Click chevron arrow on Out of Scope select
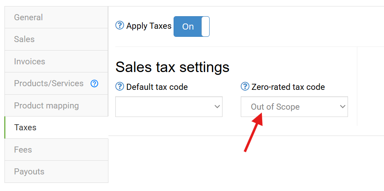This screenshot has width=384, height=191. tap(343, 107)
